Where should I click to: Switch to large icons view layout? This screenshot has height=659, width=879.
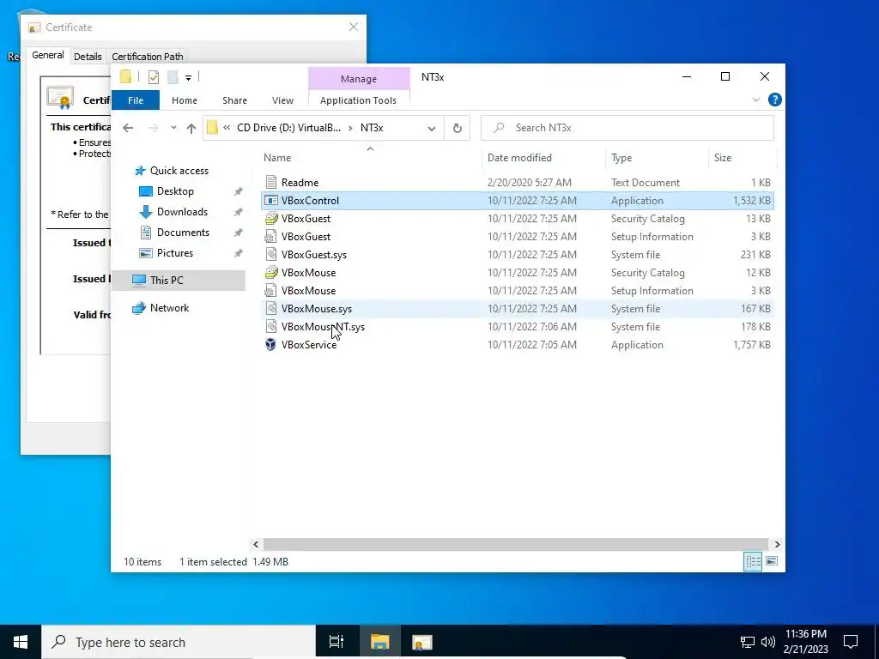click(772, 561)
